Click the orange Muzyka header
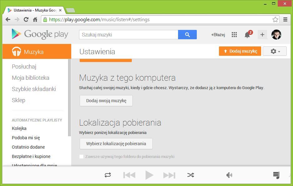Viewport: 293px width, 186px height. point(37,51)
